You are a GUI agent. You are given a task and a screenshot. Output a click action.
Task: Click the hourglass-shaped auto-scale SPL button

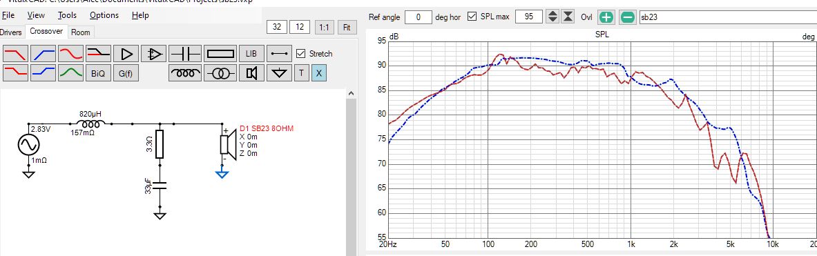(x=568, y=17)
